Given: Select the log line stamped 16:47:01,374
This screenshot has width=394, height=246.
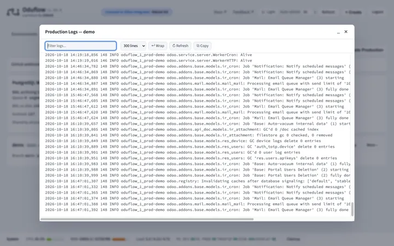Looking at the screenshot, I should (195, 198).
